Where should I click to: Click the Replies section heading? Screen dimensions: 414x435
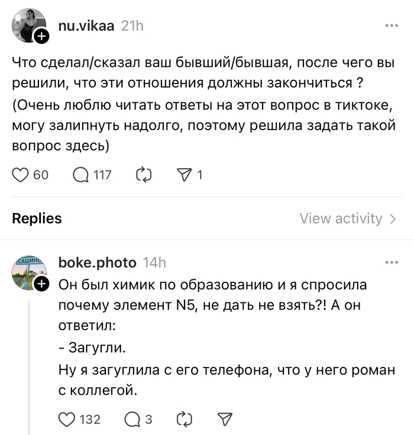pos(37,218)
